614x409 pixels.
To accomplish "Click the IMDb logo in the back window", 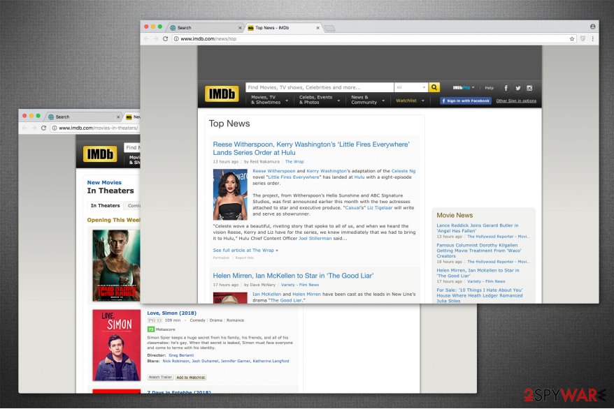I will point(100,154).
